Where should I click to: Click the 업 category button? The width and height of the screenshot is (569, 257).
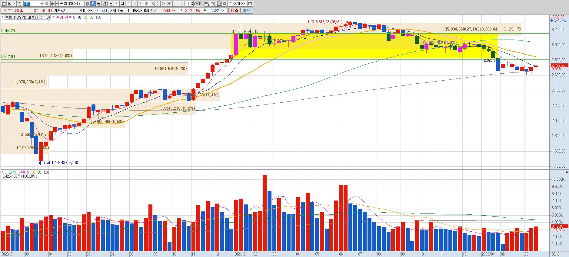10,4
